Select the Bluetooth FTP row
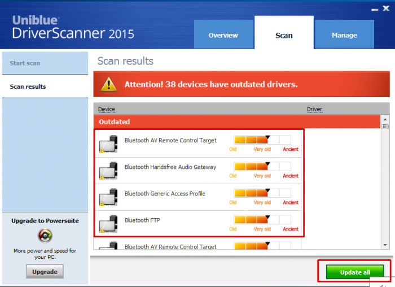The image size is (395, 287). (198, 224)
